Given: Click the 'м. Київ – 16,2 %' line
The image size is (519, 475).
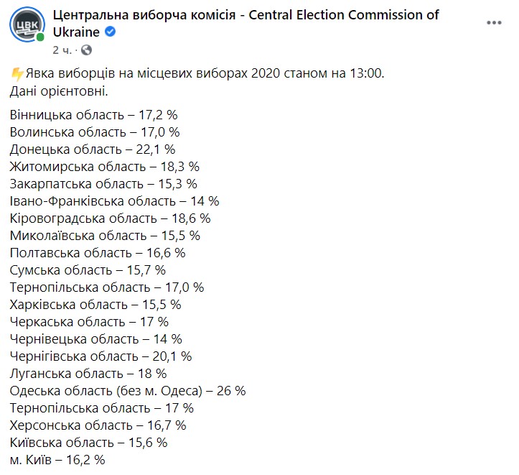Looking at the screenshot, I should pos(57,459).
